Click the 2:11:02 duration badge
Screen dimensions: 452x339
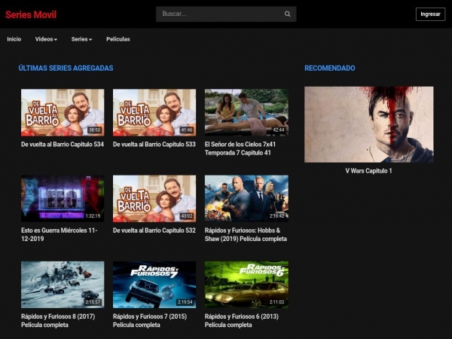[276, 302]
